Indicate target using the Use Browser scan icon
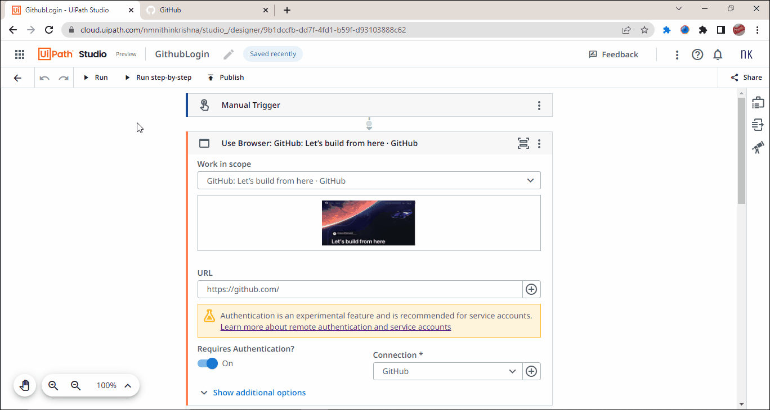770x410 pixels. point(523,143)
